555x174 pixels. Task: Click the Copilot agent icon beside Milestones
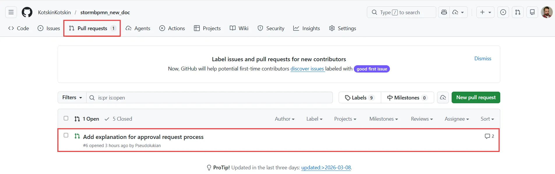[x=443, y=98]
